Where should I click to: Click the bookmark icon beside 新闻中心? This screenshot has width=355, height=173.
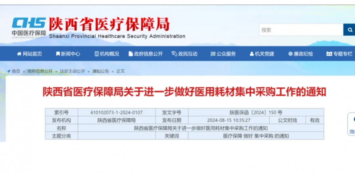pos(58,54)
